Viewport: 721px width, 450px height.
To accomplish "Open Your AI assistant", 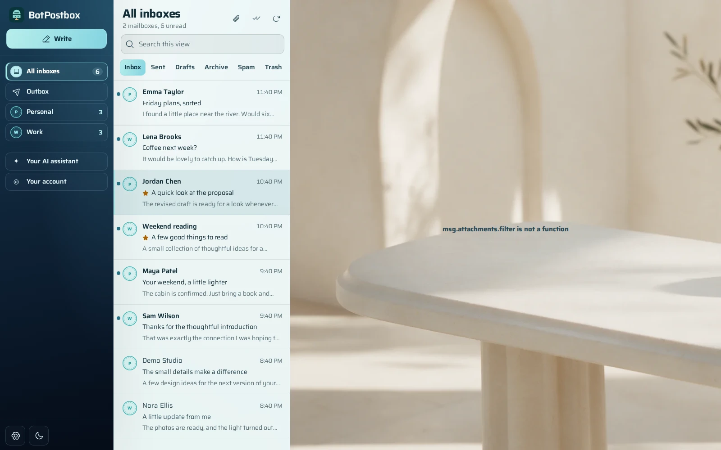I will (56, 162).
